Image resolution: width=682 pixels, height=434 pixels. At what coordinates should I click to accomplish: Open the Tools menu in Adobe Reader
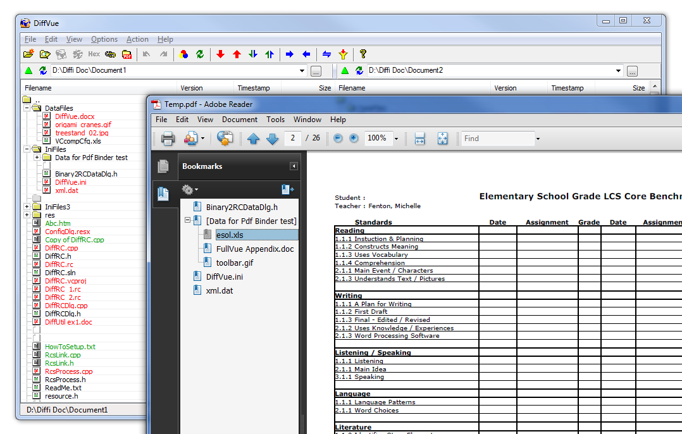coord(276,120)
